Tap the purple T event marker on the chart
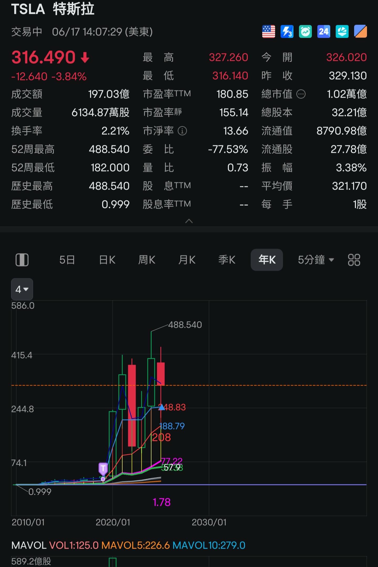This screenshot has height=567, width=378. [x=103, y=469]
